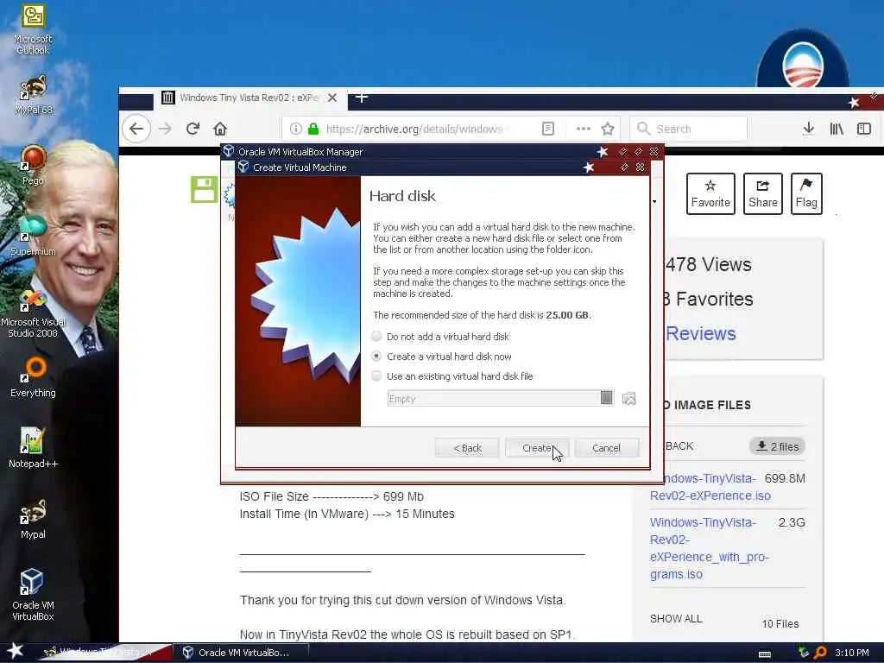Cancel the Create Virtual Machine wizard
The width and height of the screenshot is (884, 663).
[x=607, y=448]
